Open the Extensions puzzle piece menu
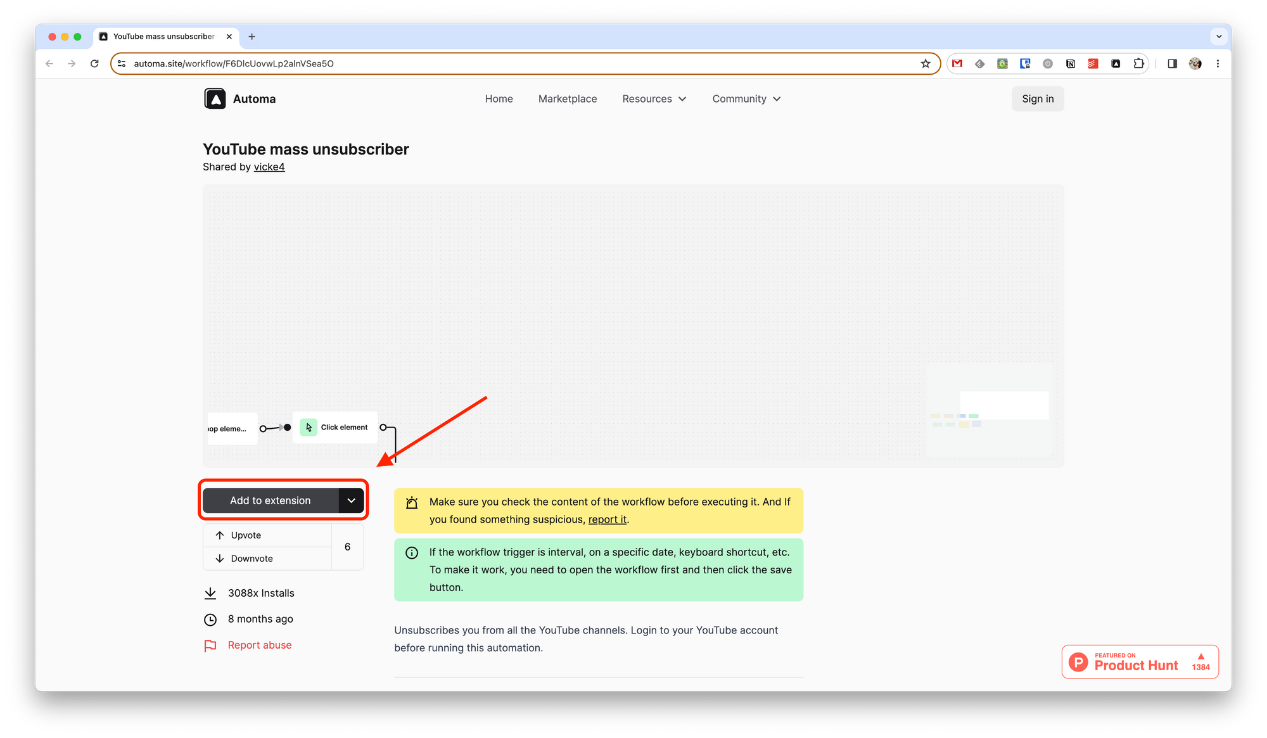 (x=1138, y=63)
